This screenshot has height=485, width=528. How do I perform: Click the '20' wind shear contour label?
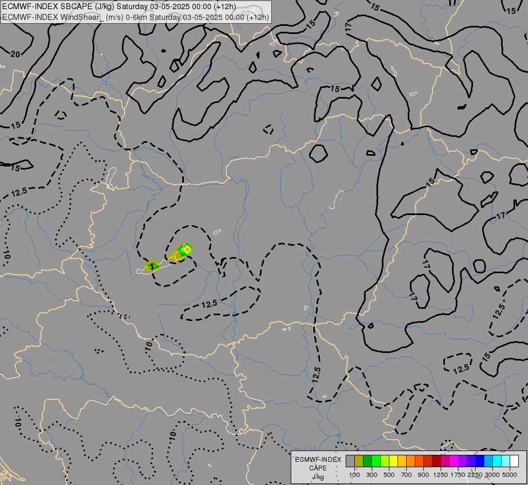15,54
